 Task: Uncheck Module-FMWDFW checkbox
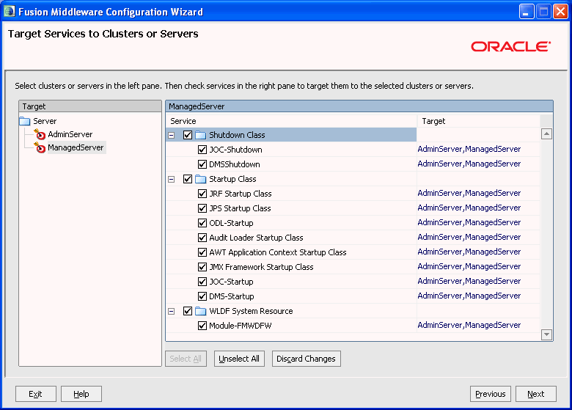pyautogui.click(x=202, y=326)
